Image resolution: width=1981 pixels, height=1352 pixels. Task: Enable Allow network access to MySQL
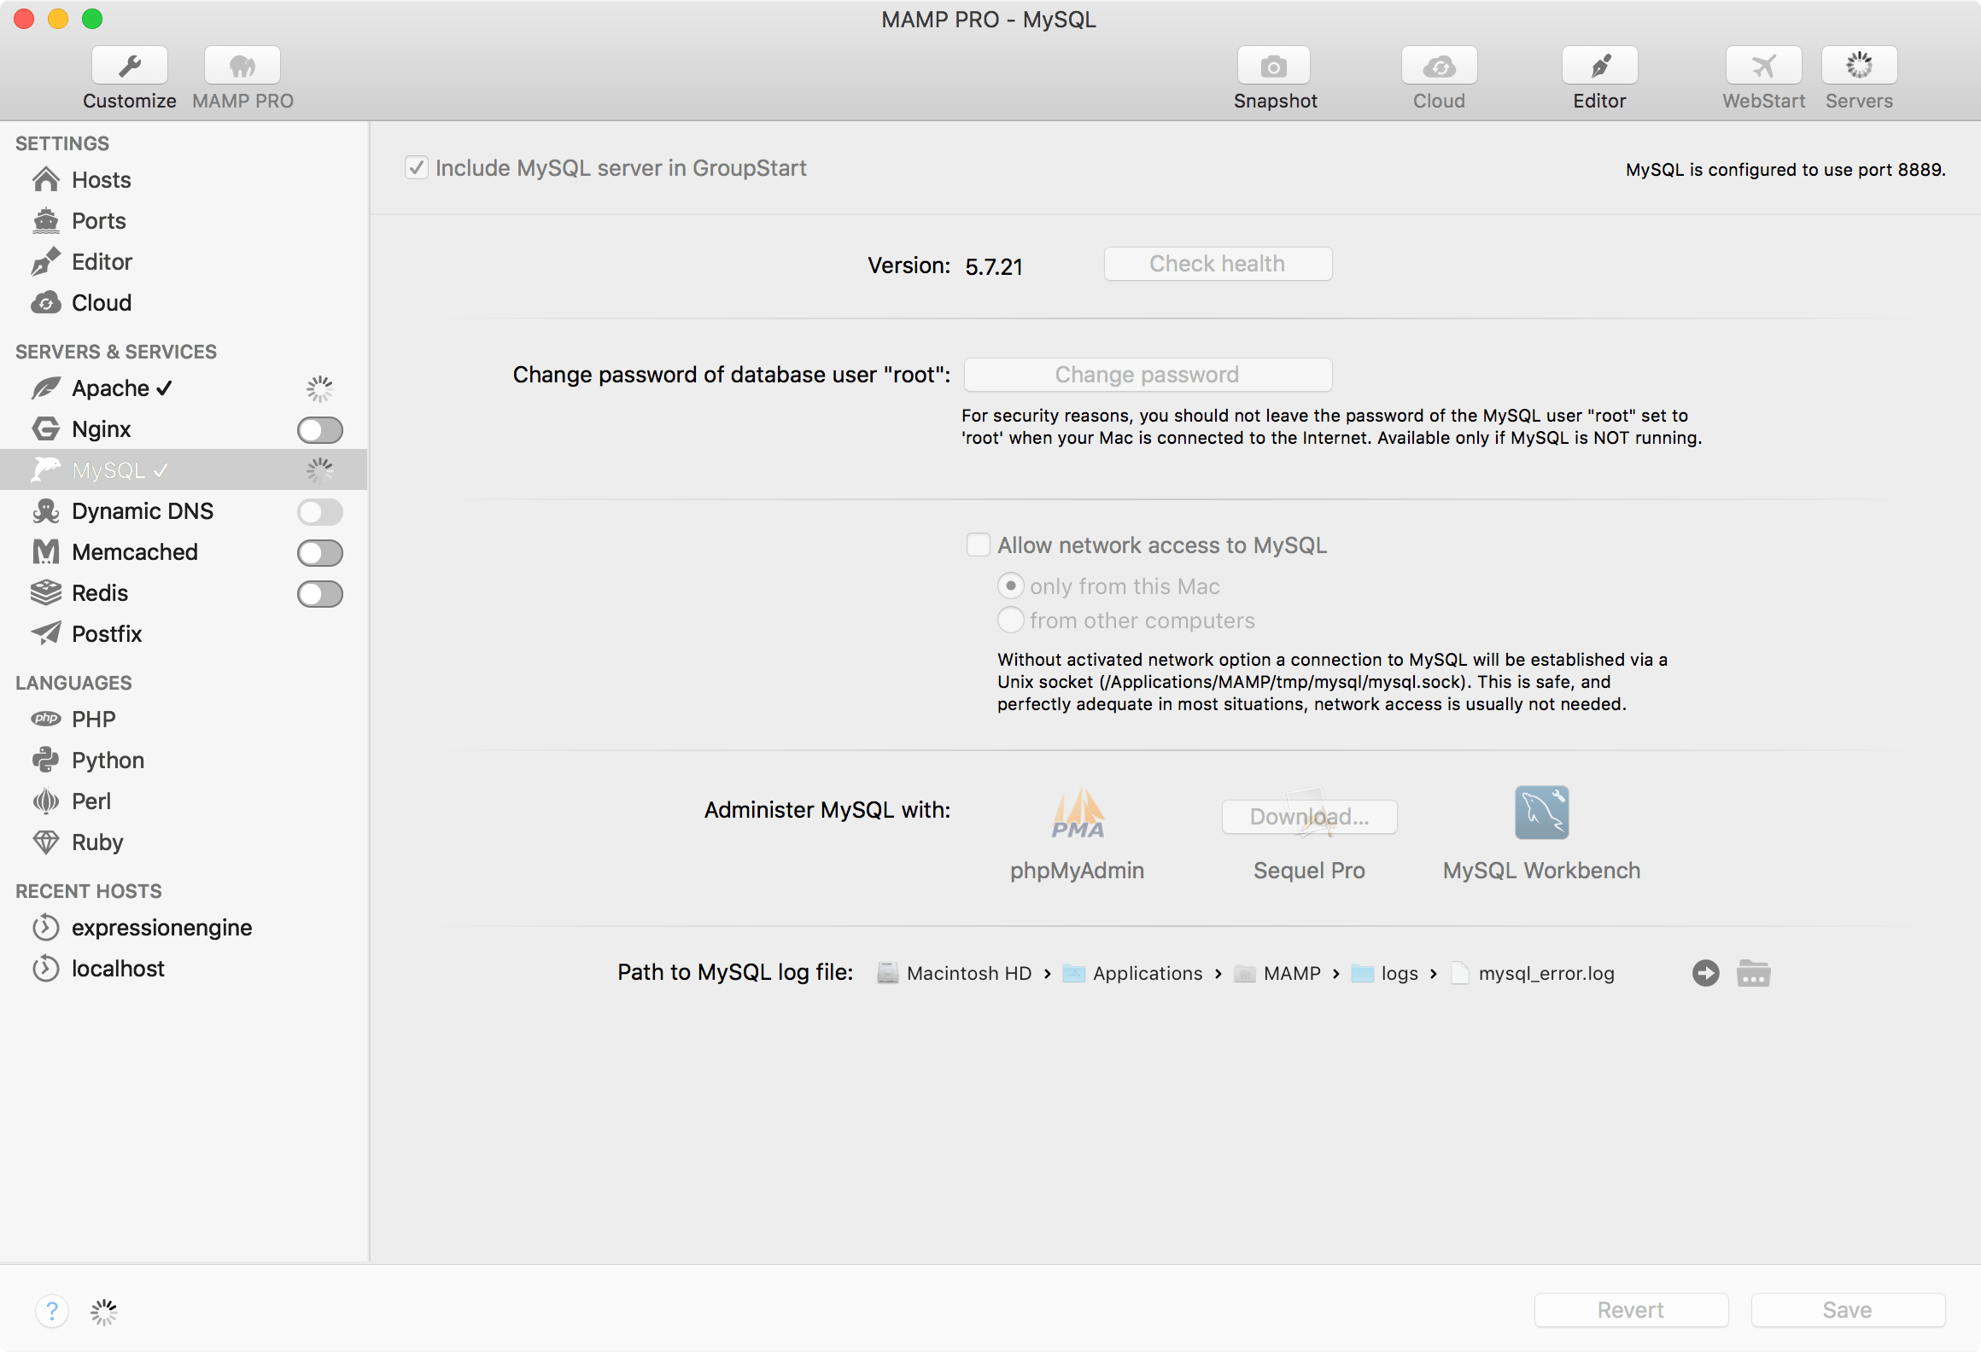979,545
